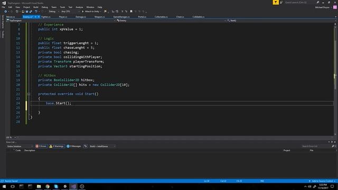The width and height of the screenshot is (338, 190).
Task: Sort by the Description column header
Action: click(30, 150)
